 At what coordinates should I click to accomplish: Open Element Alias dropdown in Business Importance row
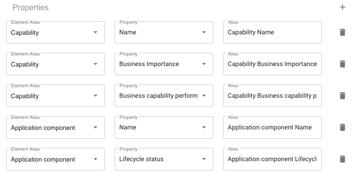coord(56,64)
